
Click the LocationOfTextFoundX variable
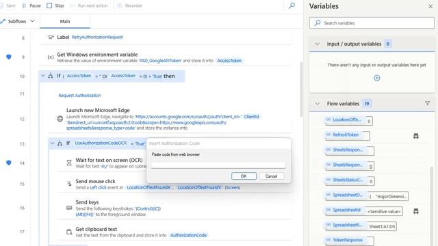pos(149,187)
